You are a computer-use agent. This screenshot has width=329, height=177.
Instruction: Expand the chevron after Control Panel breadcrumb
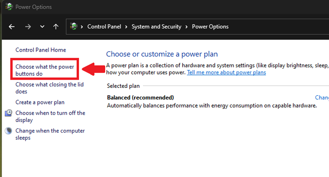(x=127, y=27)
